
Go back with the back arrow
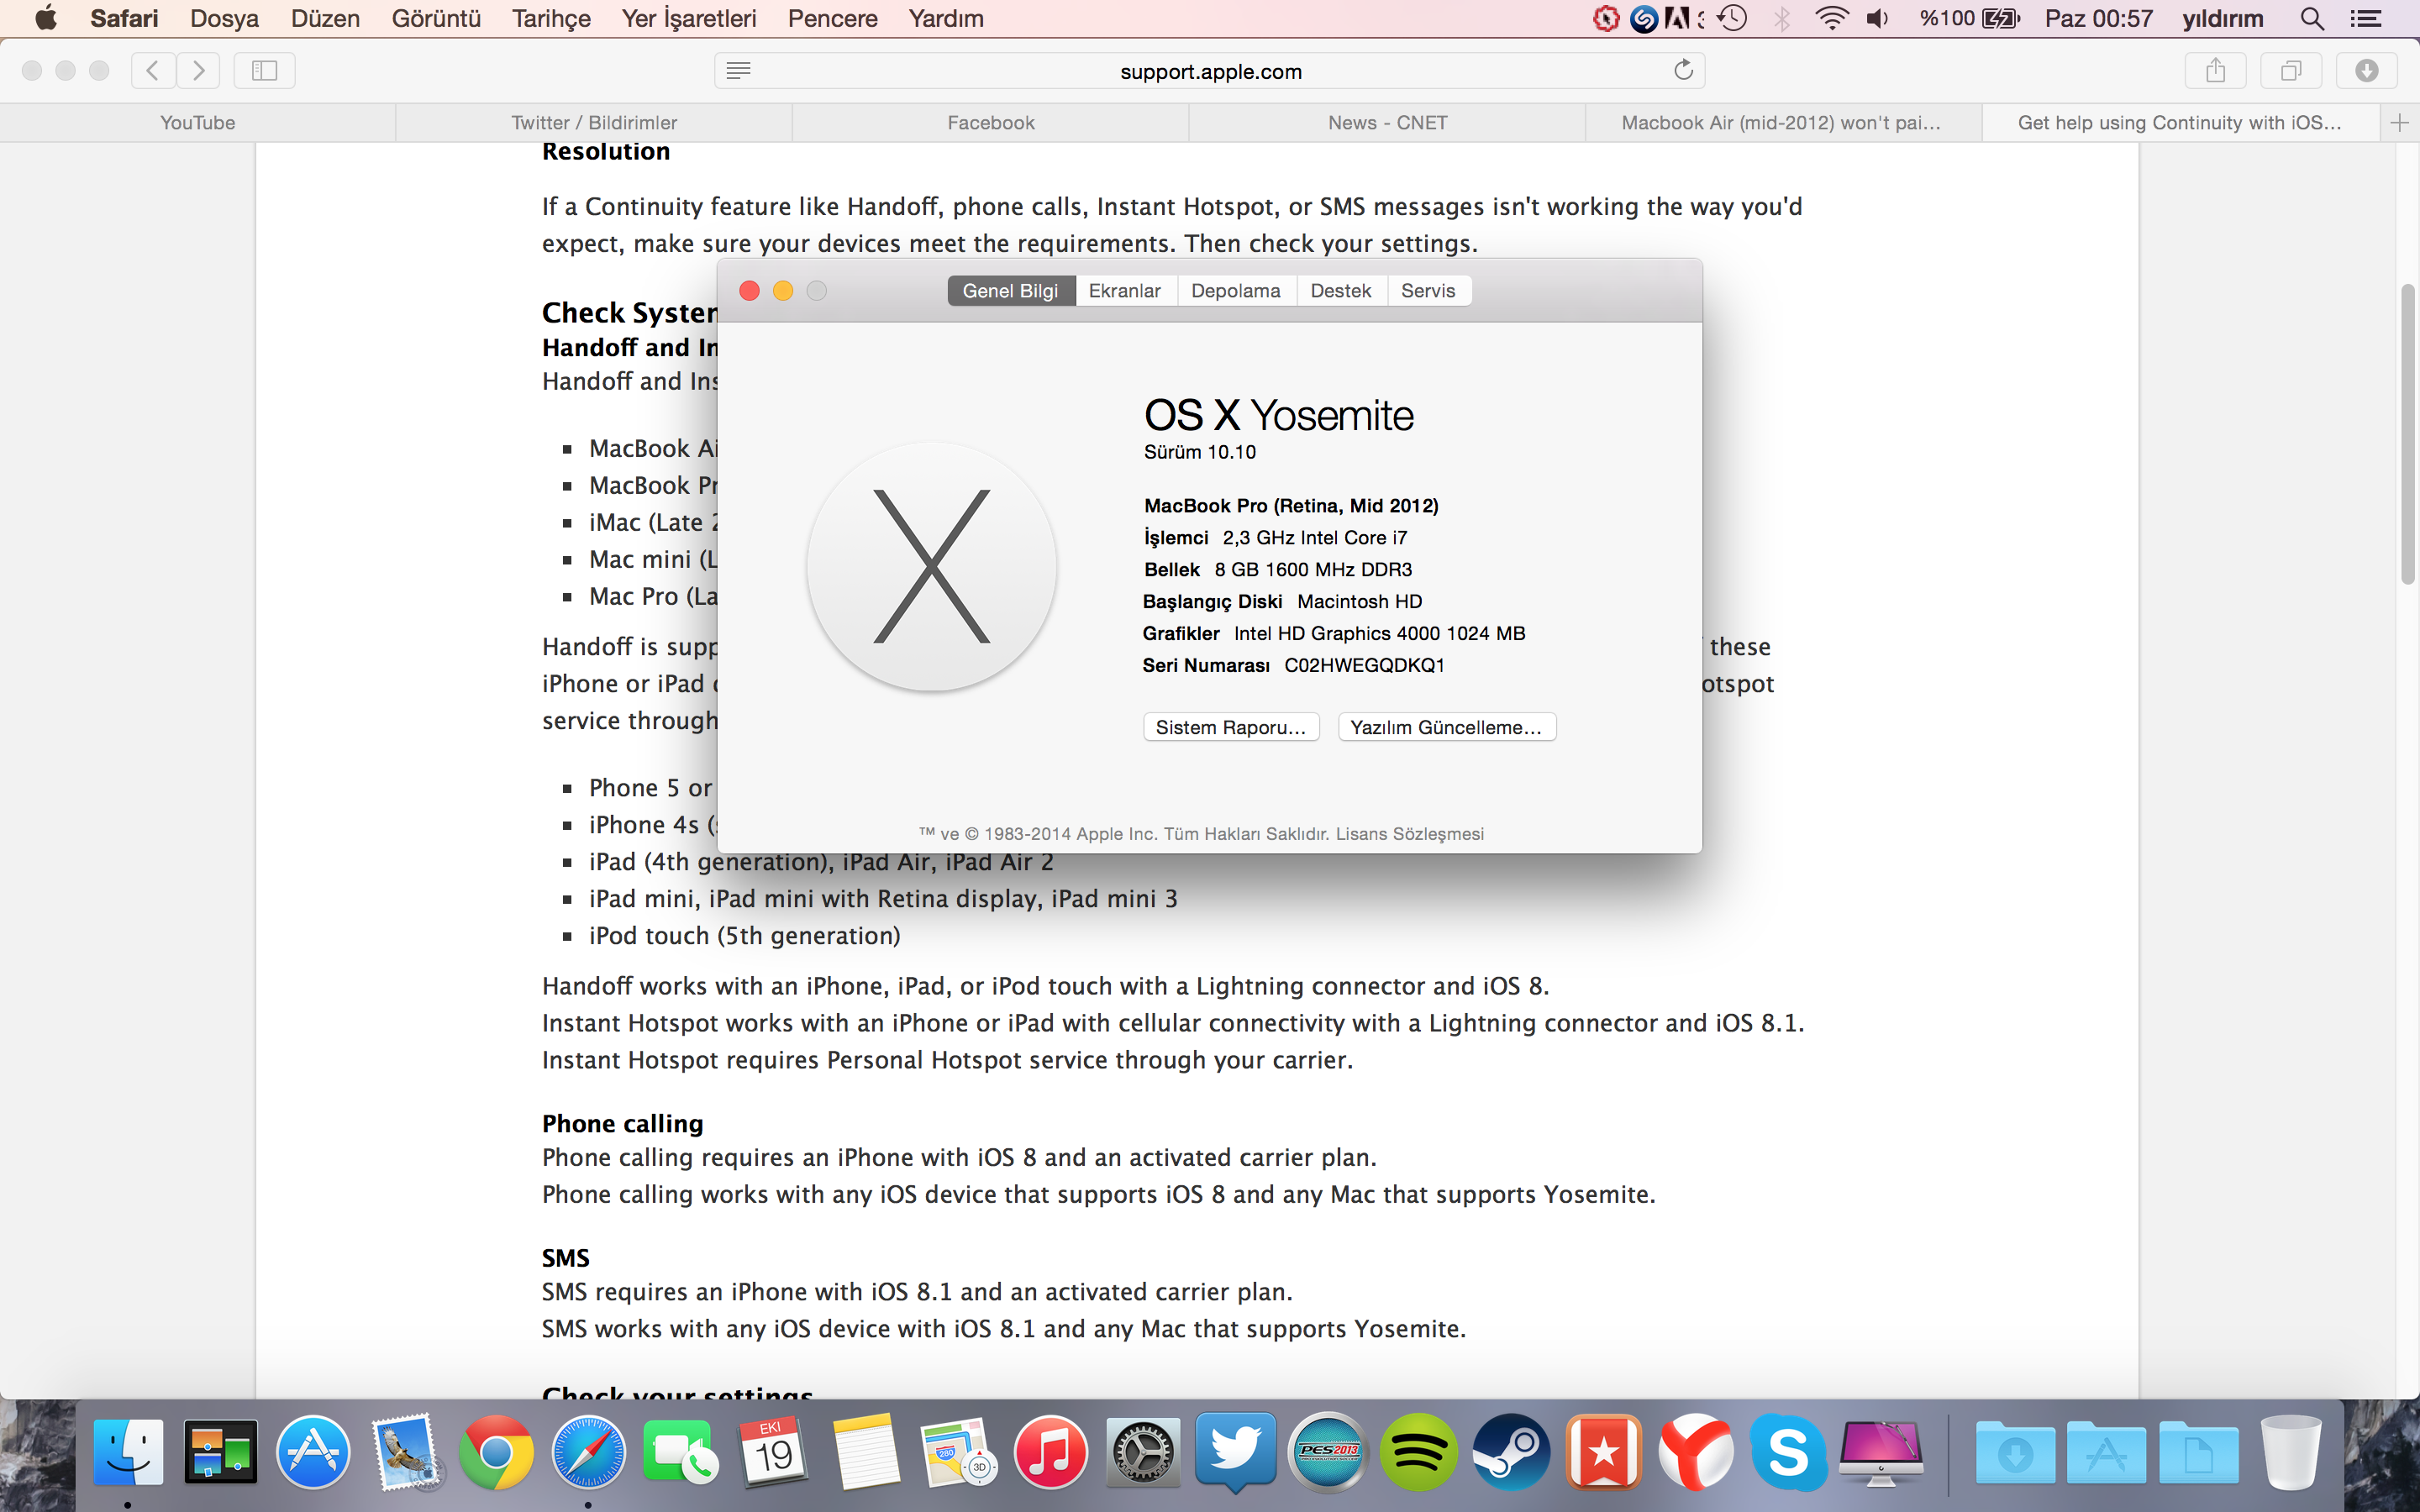tap(153, 70)
